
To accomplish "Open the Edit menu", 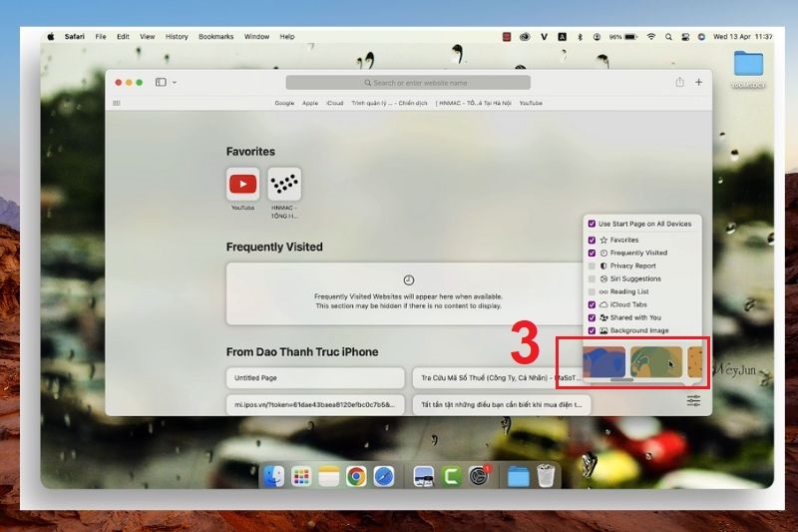I will coord(123,37).
